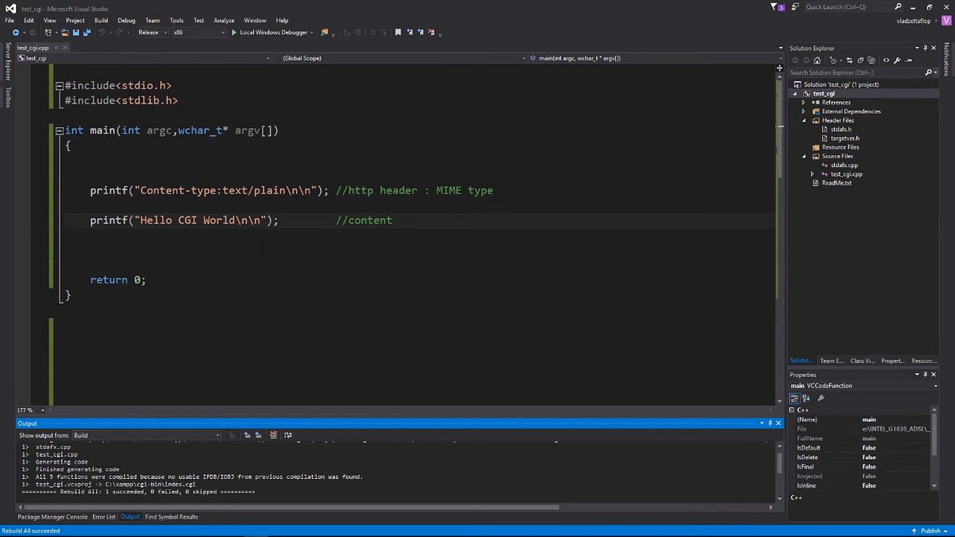Toggle Word Wrap in Output panel
The image size is (955, 537).
(287, 435)
